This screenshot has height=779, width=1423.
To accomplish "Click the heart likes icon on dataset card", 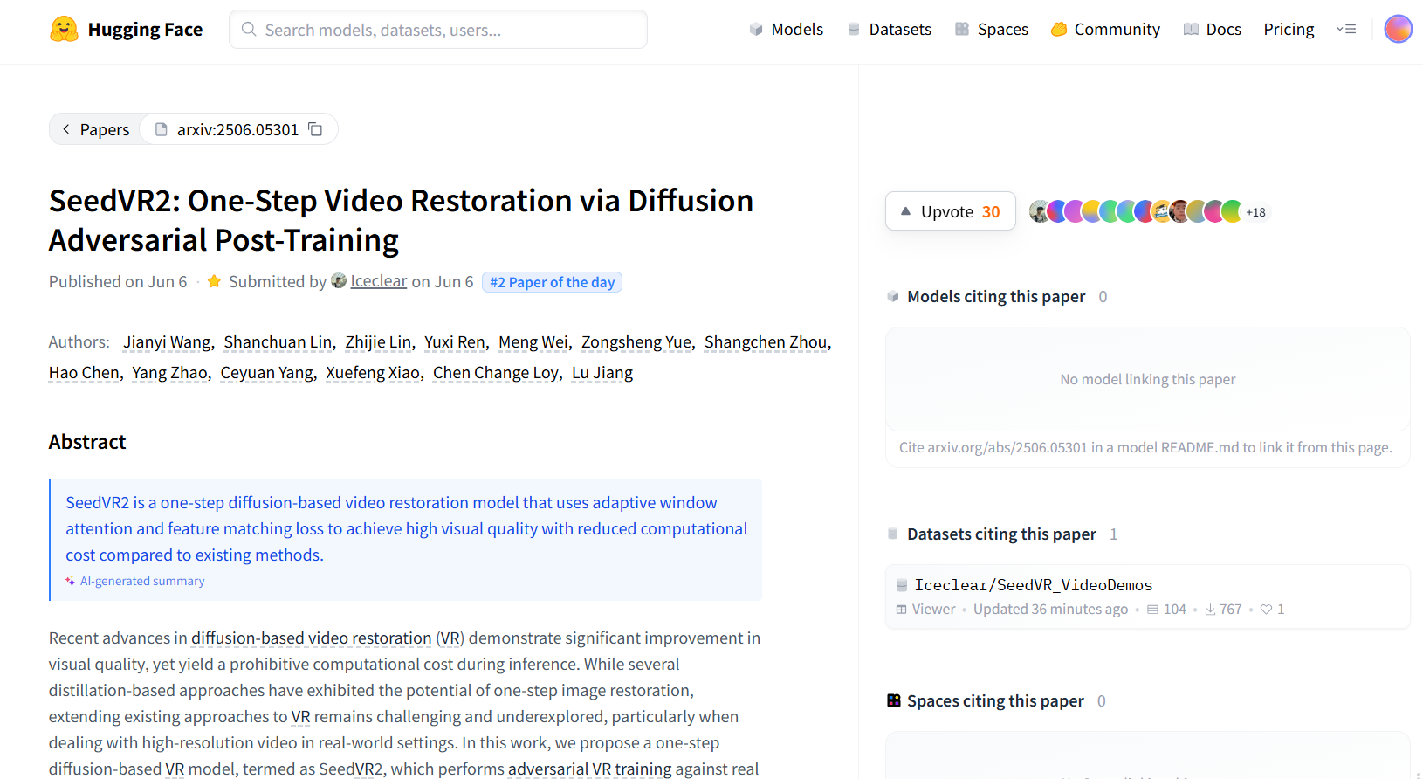I will 1266,610.
